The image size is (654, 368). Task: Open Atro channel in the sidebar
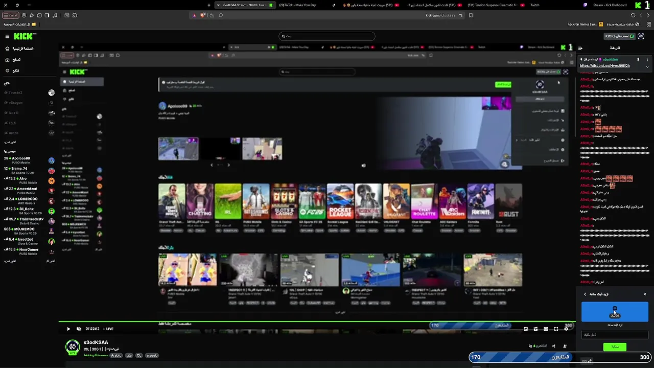(x=29, y=180)
